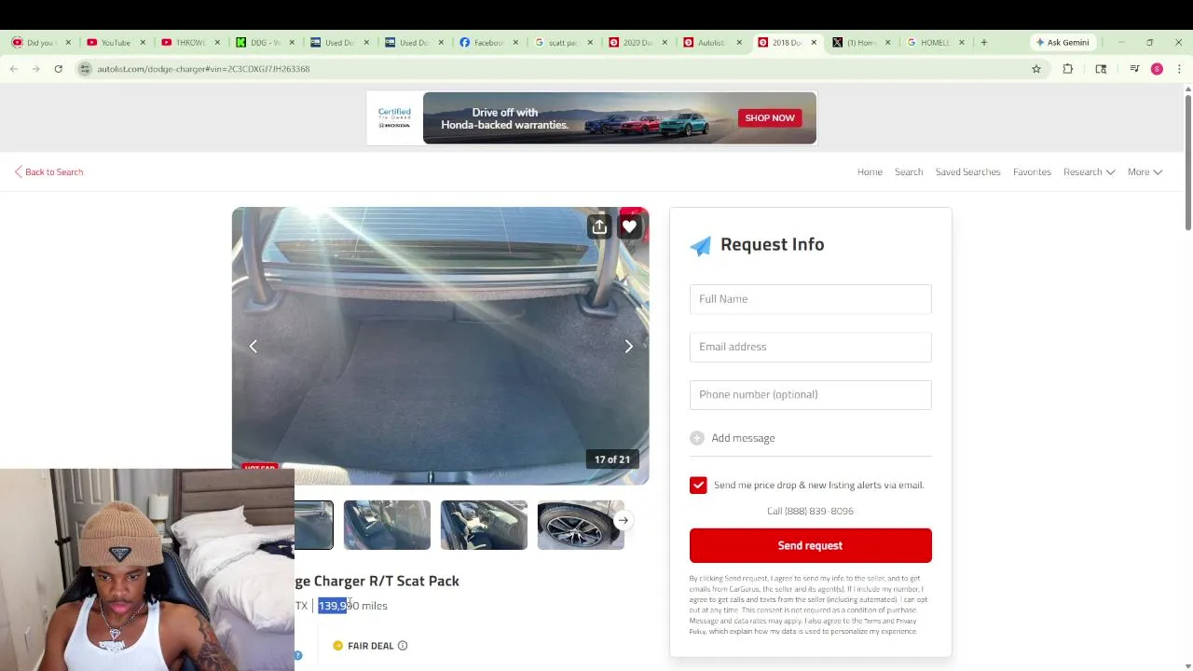Click the Send request button
The image size is (1193, 671).
(x=810, y=545)
